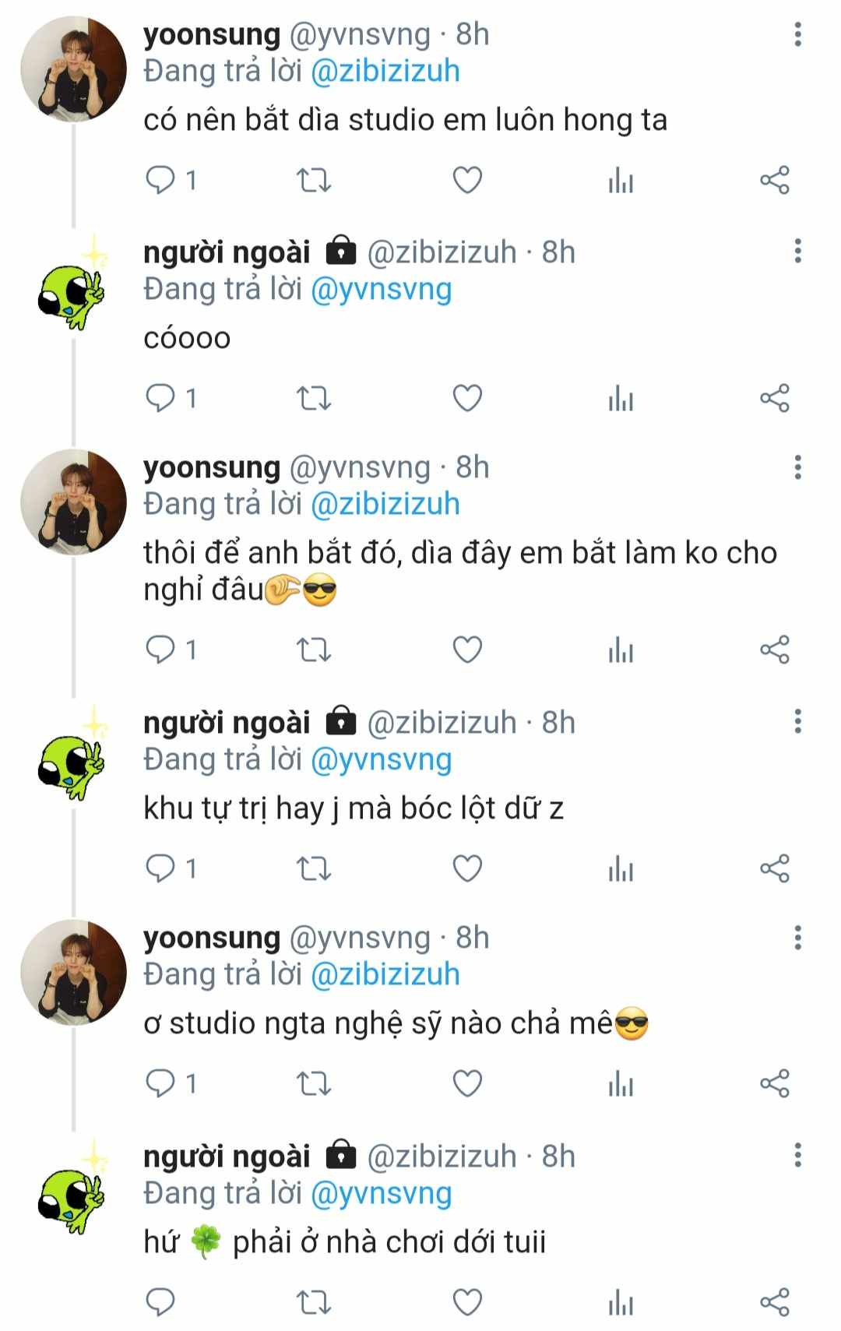Open @yvnsvng mention in 'cóooo' reply
Viewport: 841px width, 1331px height.
pos(381,290)
